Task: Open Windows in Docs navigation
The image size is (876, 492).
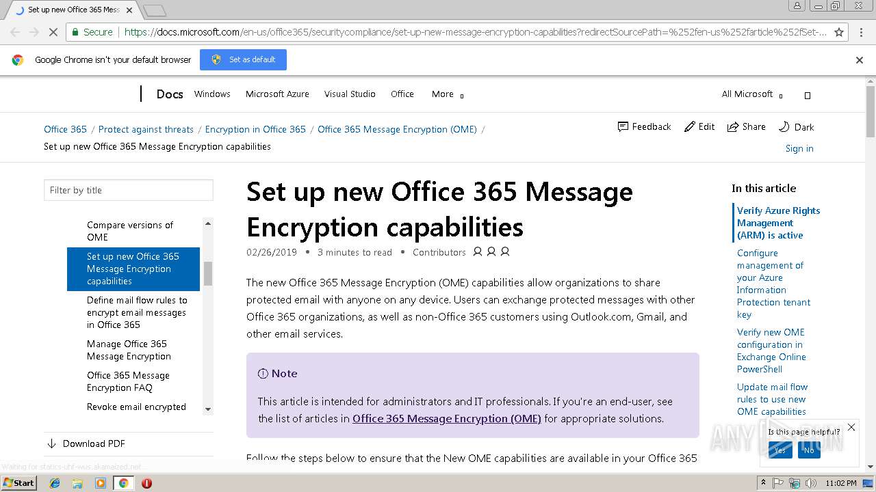Action: (x=212, y=94)
